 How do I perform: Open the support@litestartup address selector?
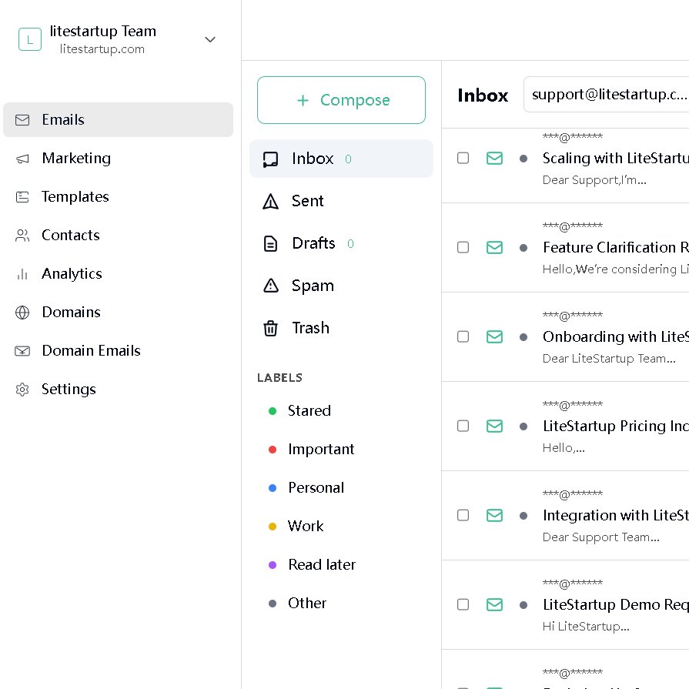606,94
